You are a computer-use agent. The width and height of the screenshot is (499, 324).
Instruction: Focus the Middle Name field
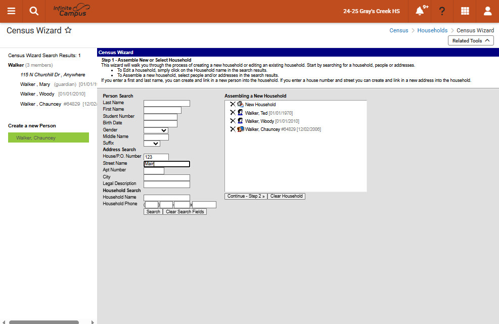tap(156, 137)
